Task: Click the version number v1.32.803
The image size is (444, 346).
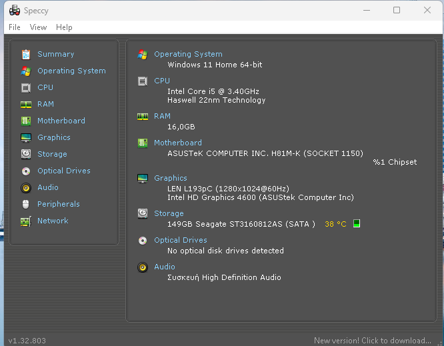Action: [x=27, y=341]
